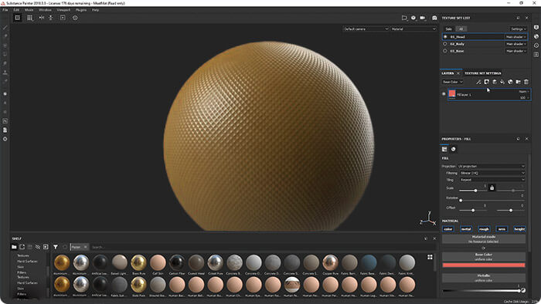
Task: Open the Edit menu
Action: coord(16,10)
